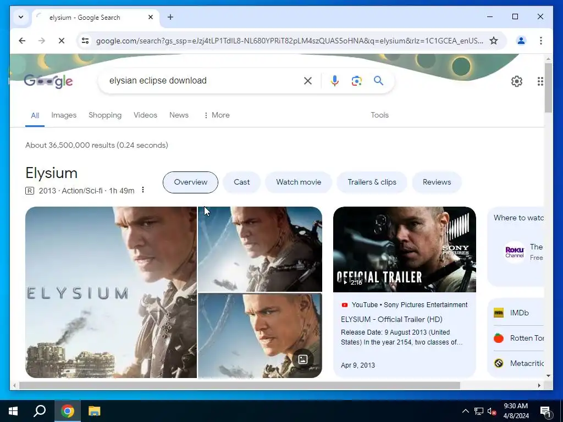This screenshot has width=563, height=422.
Task: Open the Windows Start menu
Action: point(13,411)
